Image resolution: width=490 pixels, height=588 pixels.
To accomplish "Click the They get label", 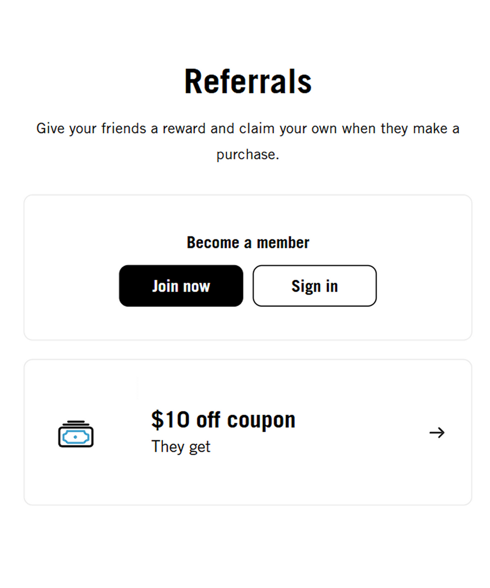I will click(181, 446).
